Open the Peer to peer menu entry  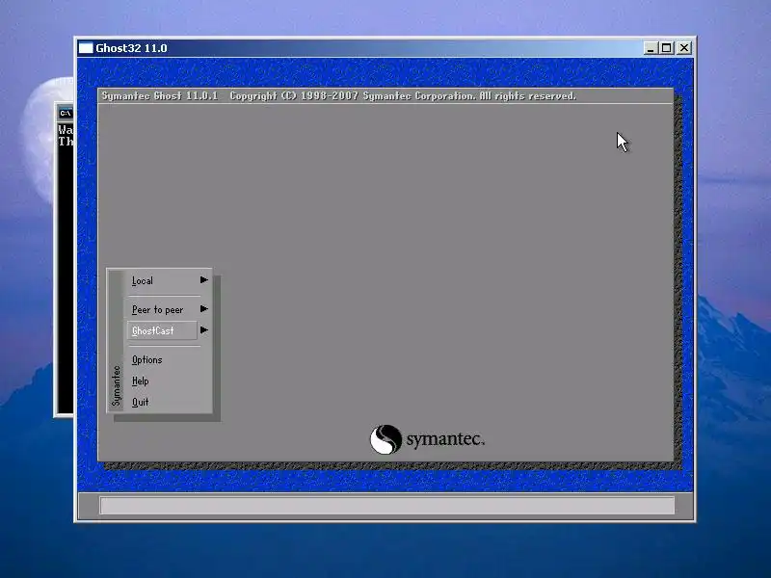(157, 309)
